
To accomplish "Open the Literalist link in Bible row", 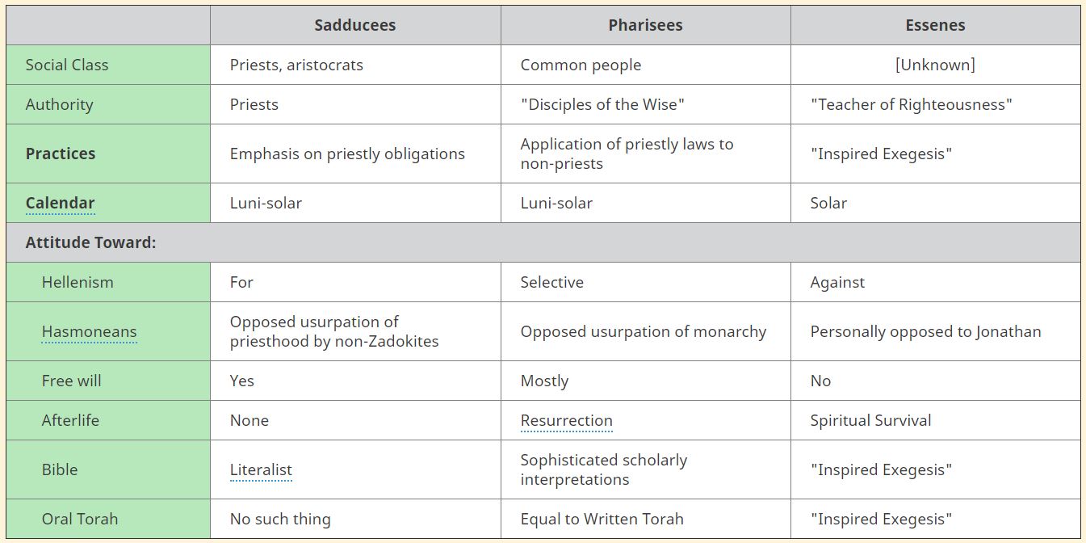I will click(261, 469).
